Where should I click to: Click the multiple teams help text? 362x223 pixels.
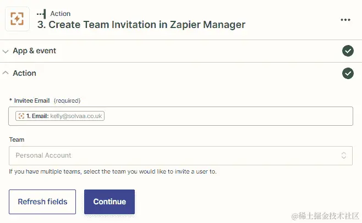(x=113, y=171)
